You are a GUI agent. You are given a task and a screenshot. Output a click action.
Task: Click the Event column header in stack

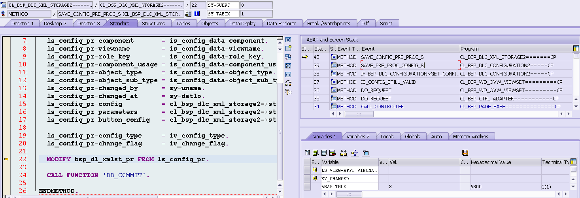coord(410,49)
